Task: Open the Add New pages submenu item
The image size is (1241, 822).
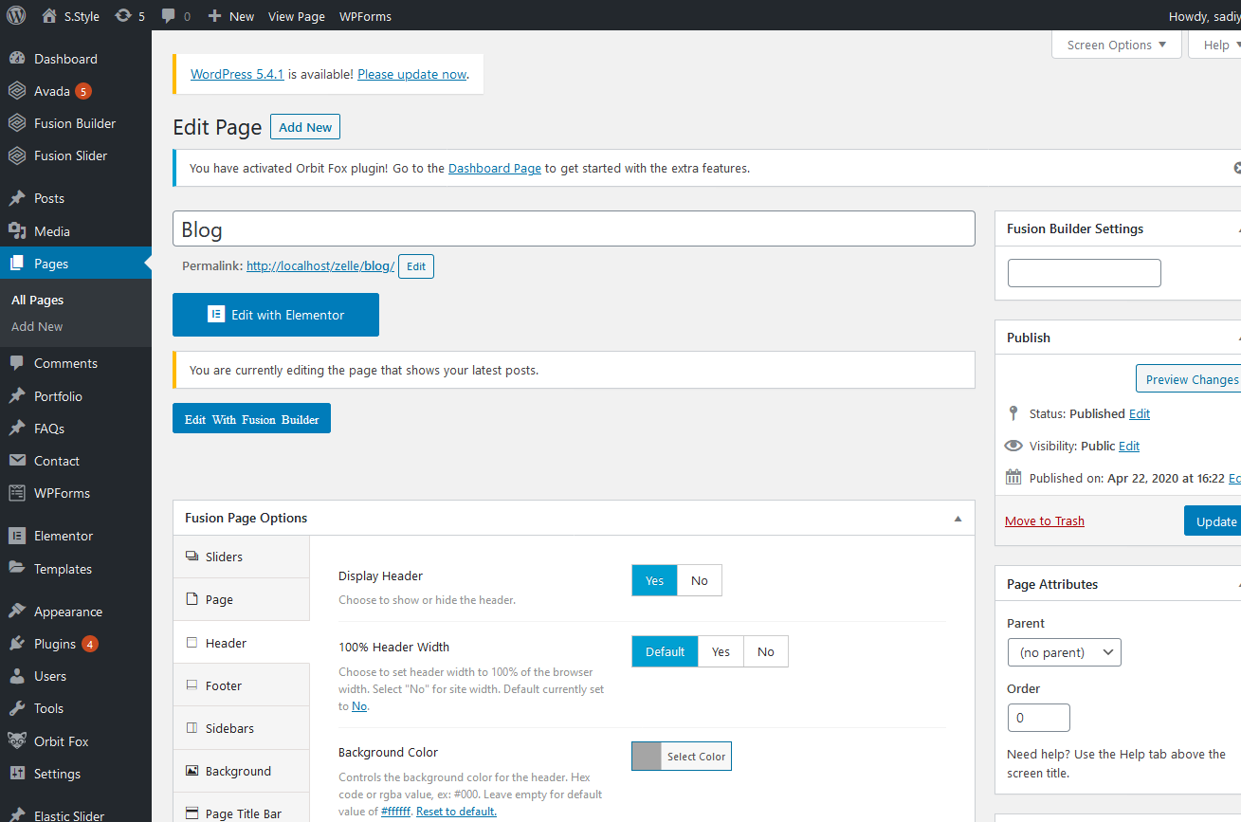Action: coord(37,326)
